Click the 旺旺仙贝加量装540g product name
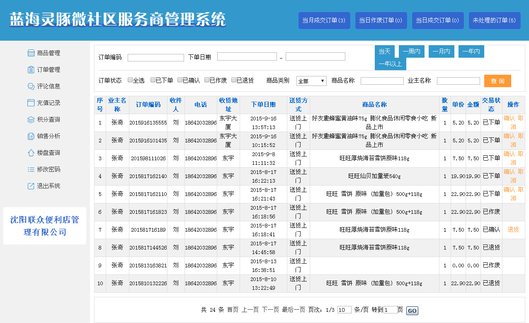The width and height of the screenshot is (529, 323). click(374, 176)
